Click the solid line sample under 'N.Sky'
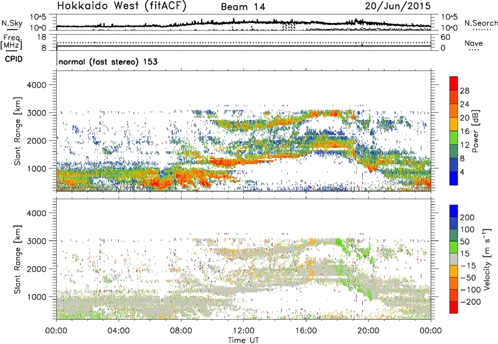This screenshot has height=344, width=498. (12, 30)
